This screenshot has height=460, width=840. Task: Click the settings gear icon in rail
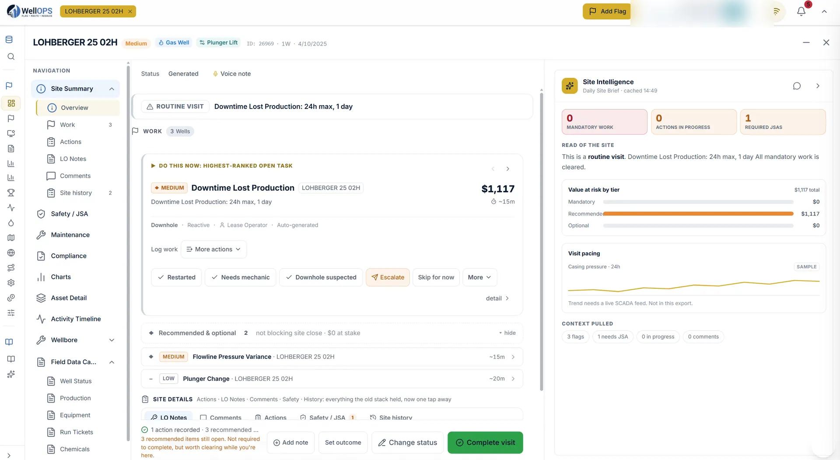(11, 283)
